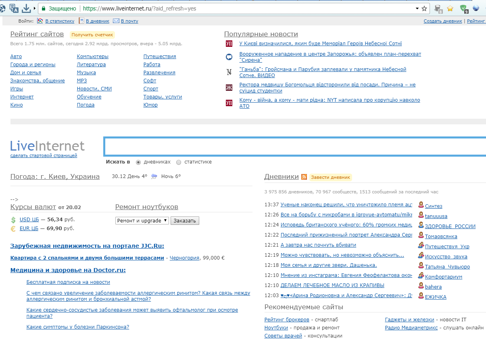Click the user avatar icon beside Синтез
Image resolution: width=486 pixels, height=348 pixels.
pyautogui.click(x=421, y=205)
